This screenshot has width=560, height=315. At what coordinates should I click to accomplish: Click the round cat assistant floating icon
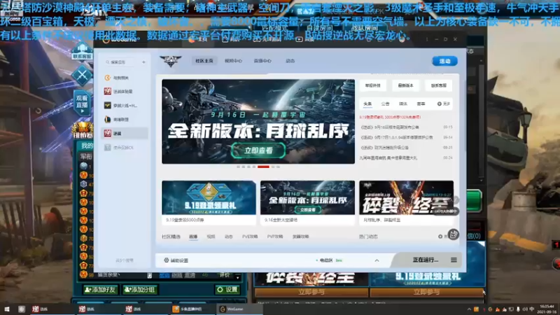click(453, 234)
